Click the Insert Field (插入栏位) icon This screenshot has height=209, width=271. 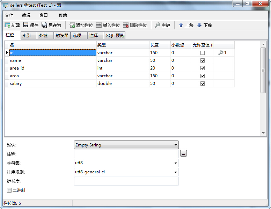pyautogui.click(x=99, y=25)
